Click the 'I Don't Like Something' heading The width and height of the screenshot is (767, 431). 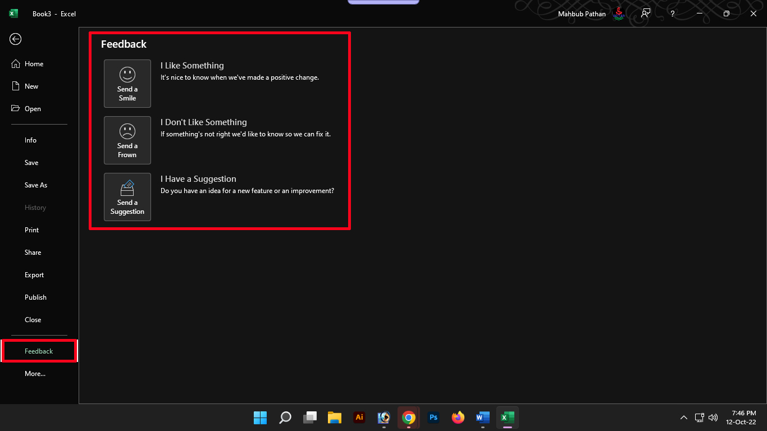204,122
